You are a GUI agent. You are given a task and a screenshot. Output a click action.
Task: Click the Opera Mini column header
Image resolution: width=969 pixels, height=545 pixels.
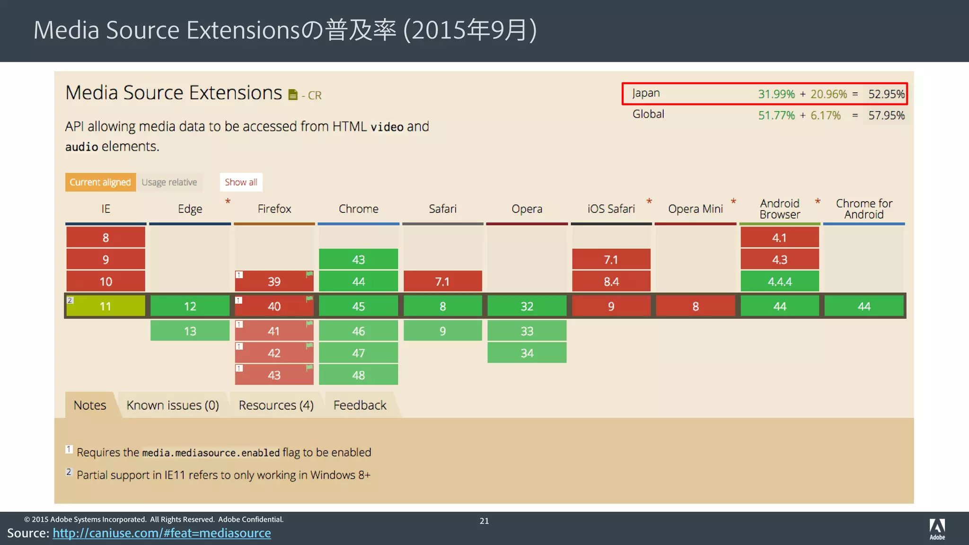[x=695, y=209]
